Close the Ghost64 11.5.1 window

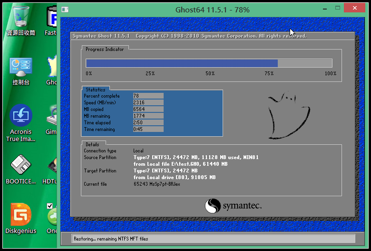click(x=357, y=9)
